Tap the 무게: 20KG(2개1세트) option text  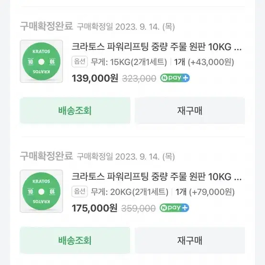130,192
